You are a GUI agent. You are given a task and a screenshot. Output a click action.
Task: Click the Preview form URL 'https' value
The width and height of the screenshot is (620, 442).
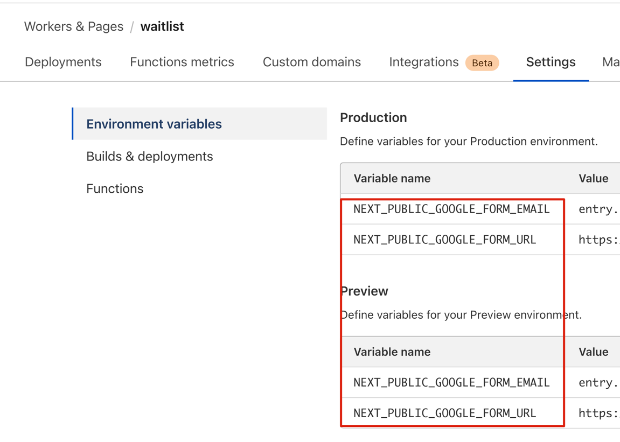598,413
